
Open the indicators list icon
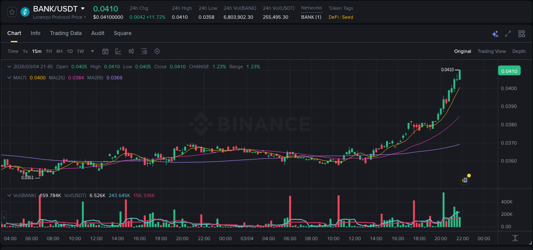point(144,51)
